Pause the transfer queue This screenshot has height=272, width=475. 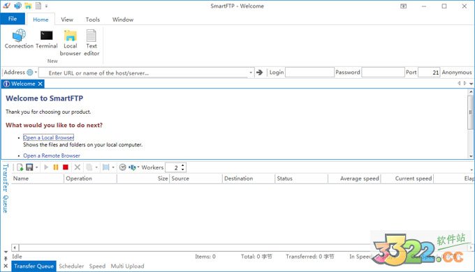tap(56, 167)
